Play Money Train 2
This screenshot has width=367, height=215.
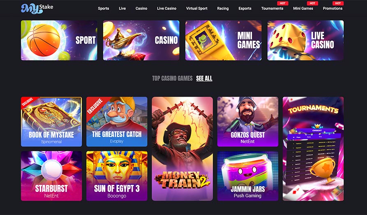pyautogui.click(x=182, y=149)
